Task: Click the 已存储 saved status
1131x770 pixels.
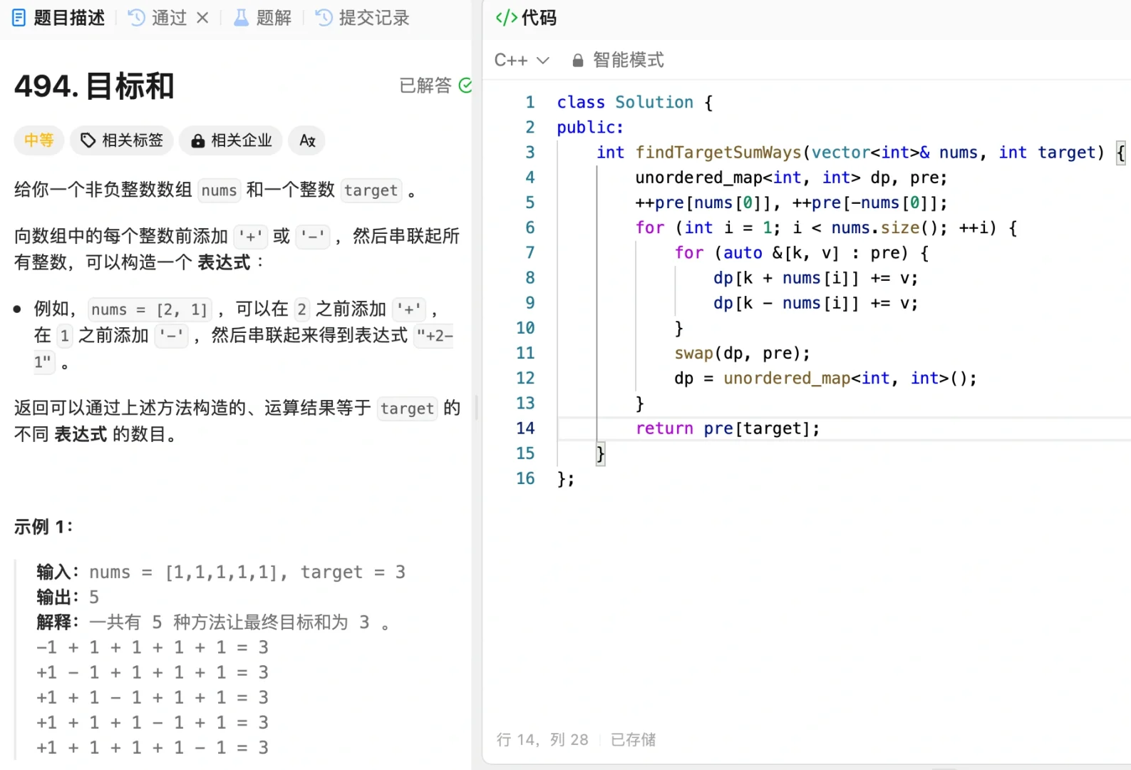Action: click(633, 740)
